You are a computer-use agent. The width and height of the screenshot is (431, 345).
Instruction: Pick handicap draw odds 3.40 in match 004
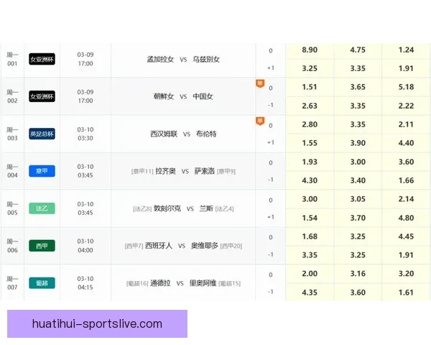click(x=358, y=180)
